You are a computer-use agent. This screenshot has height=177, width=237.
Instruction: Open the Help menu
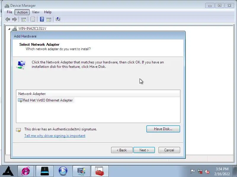(48, 12)
